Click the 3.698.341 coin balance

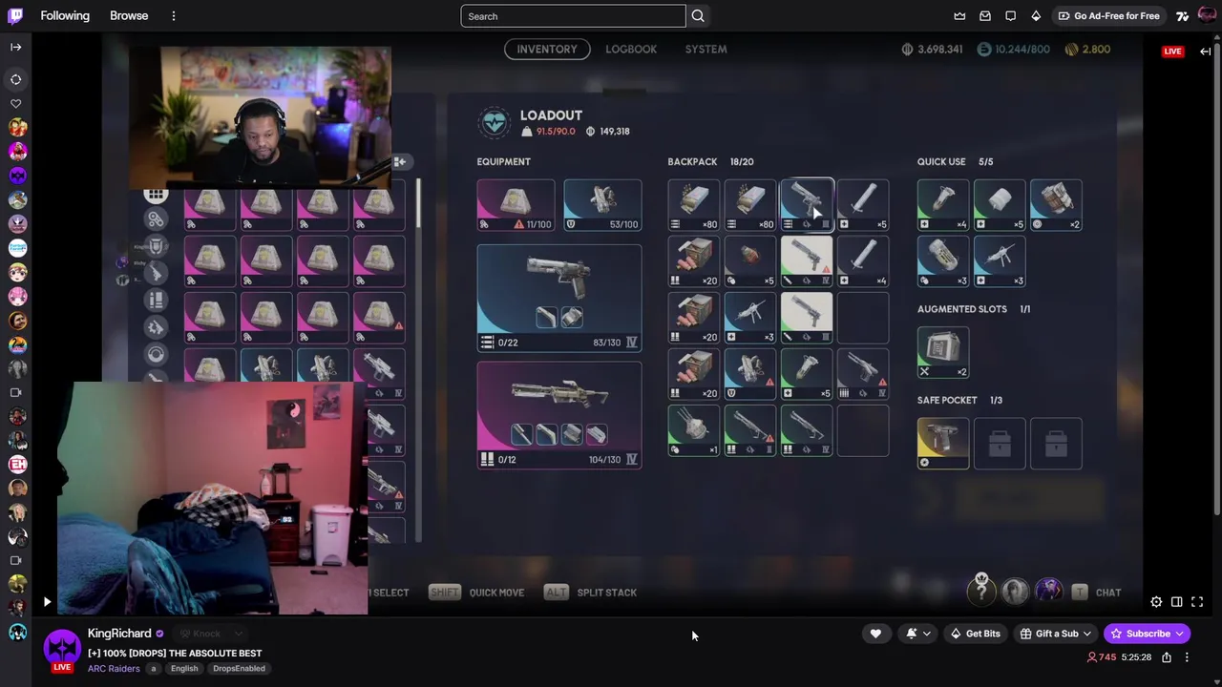933,49
